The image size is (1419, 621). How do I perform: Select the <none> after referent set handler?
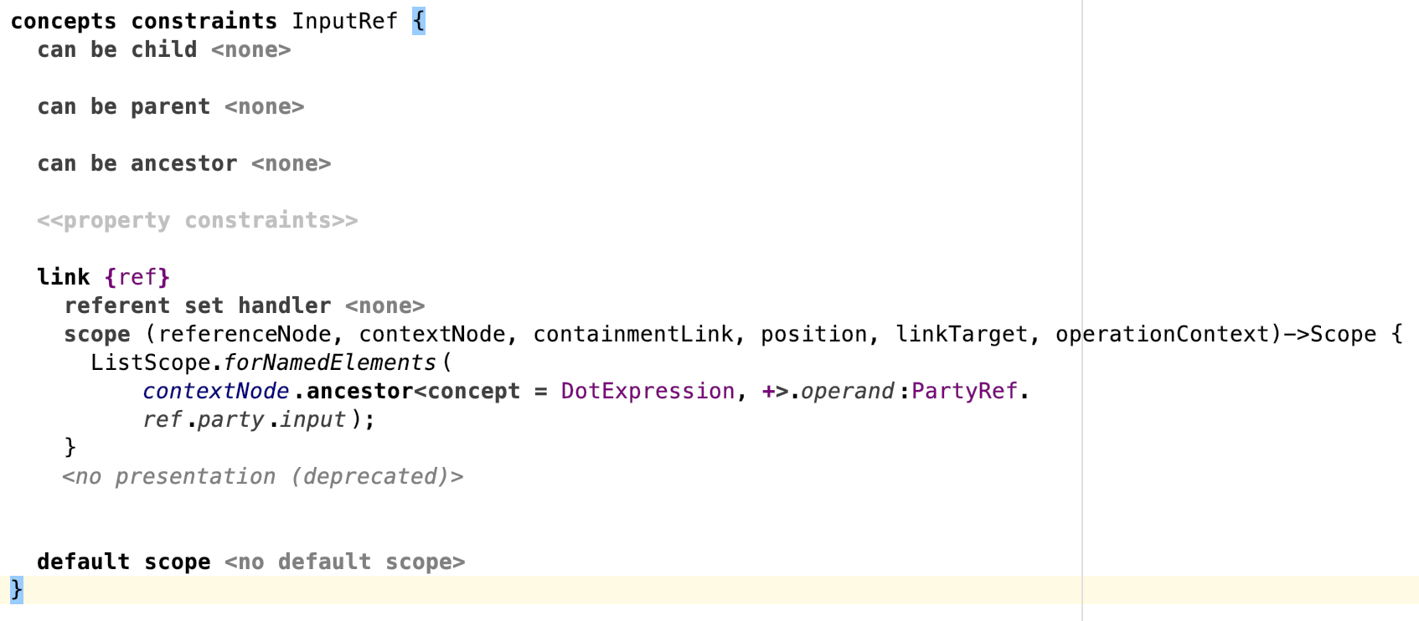click(x=384, y=306)
